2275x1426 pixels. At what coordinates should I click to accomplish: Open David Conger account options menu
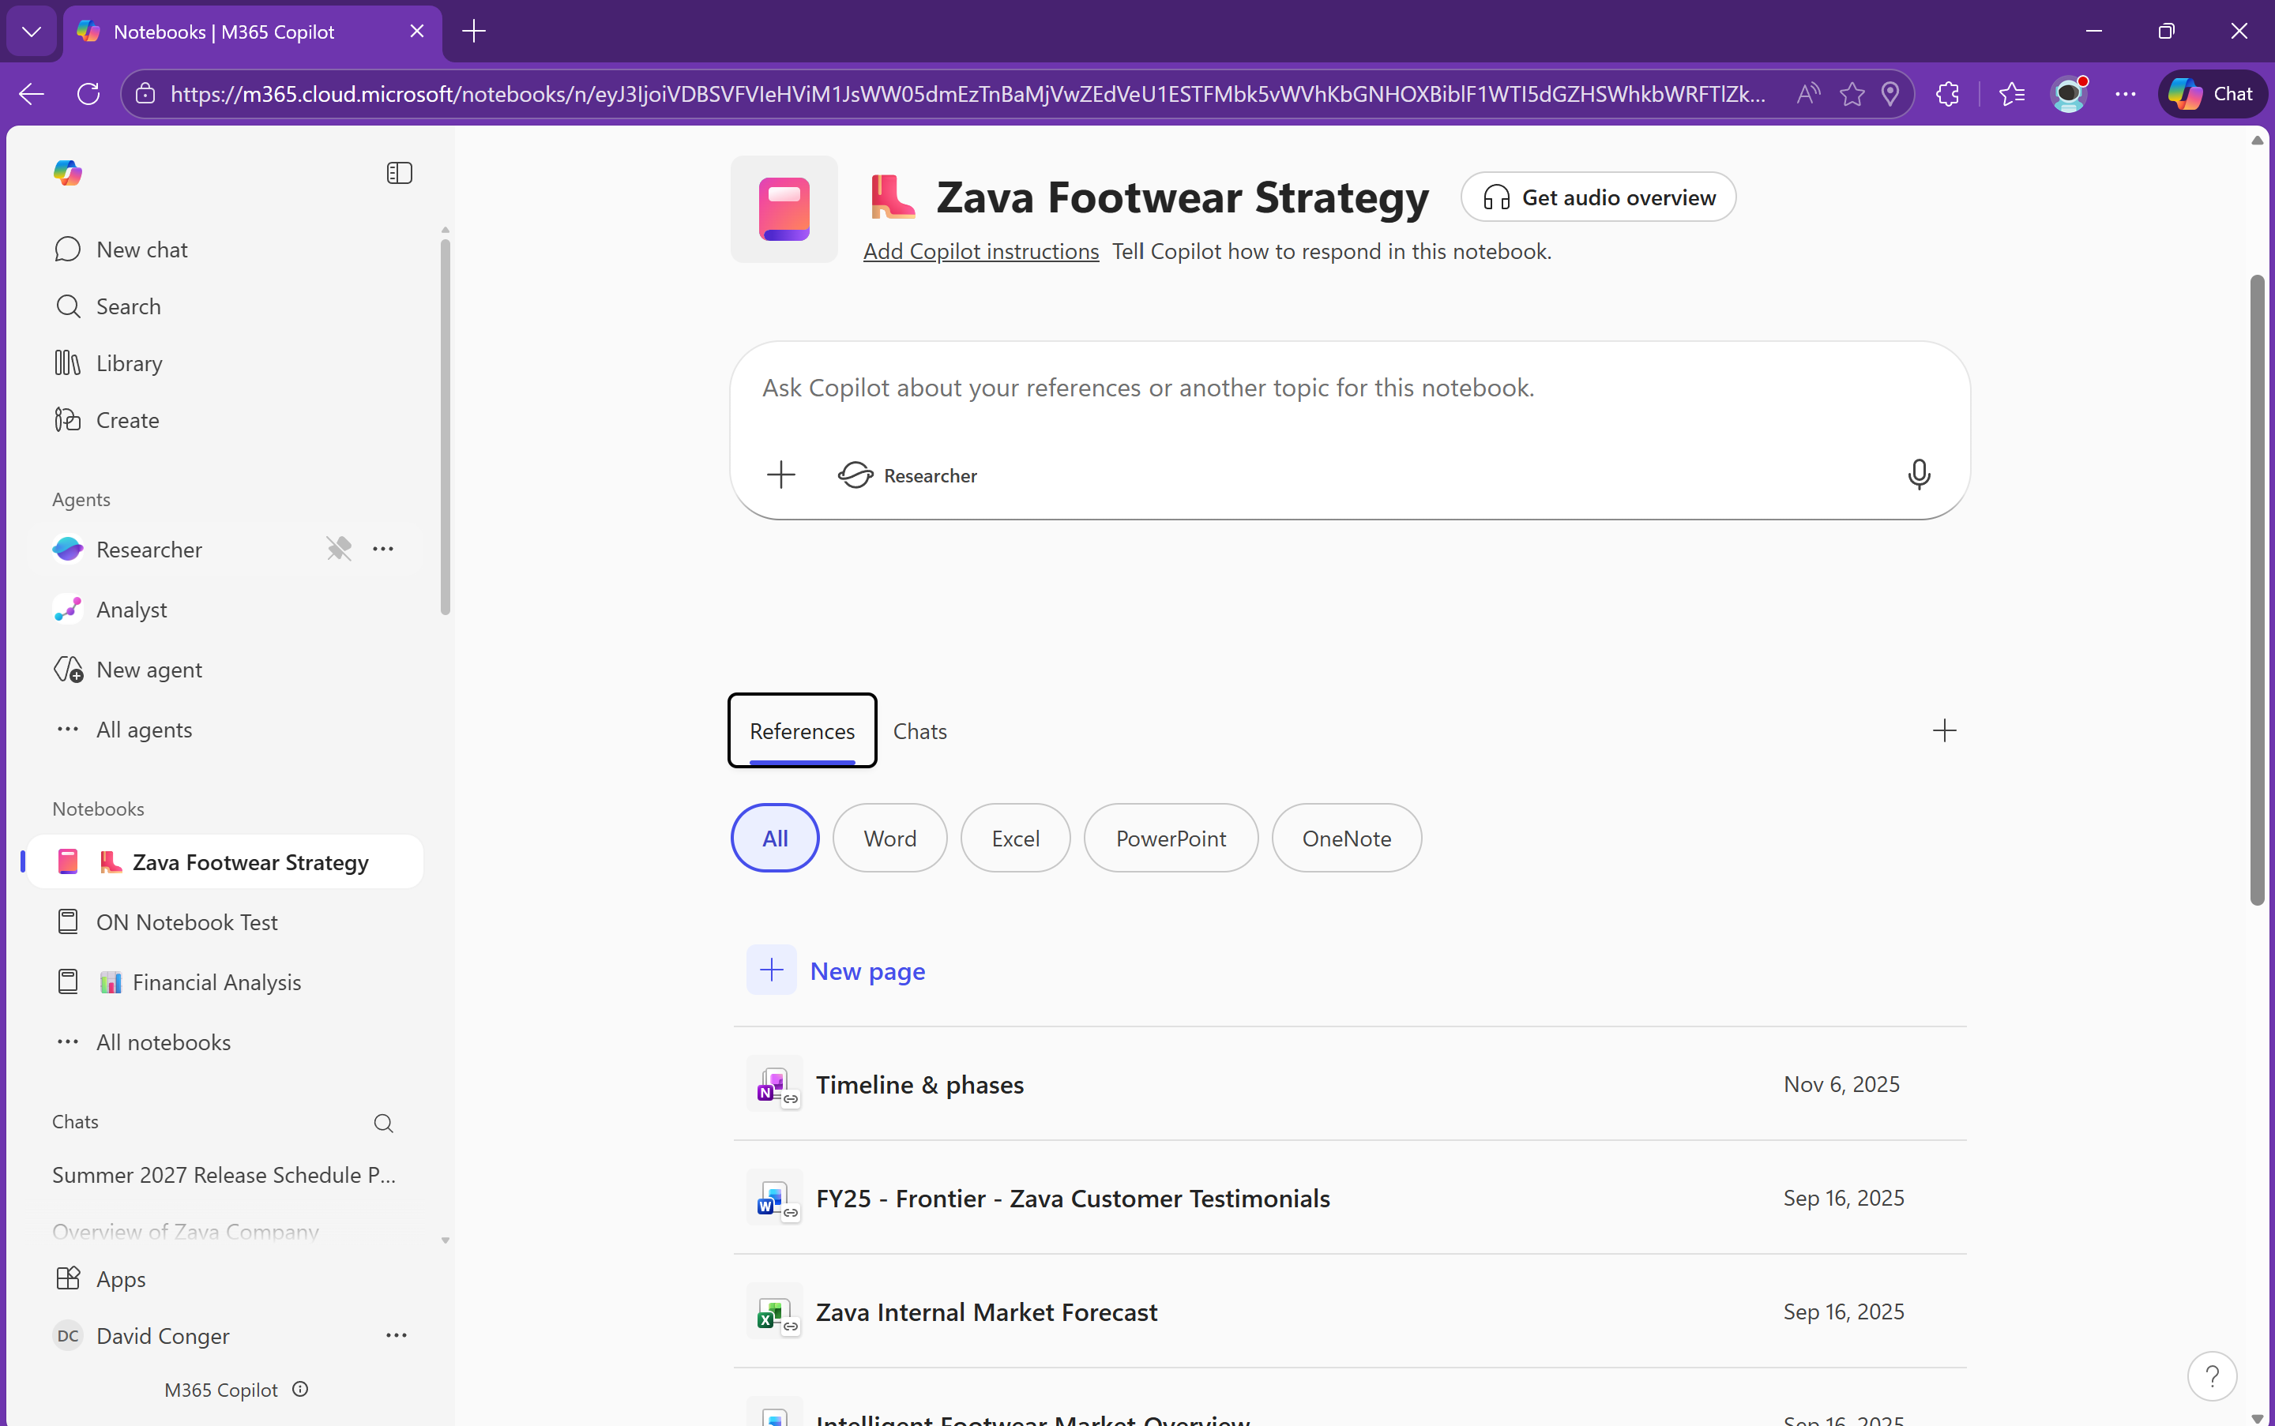tap(397, 1335)
